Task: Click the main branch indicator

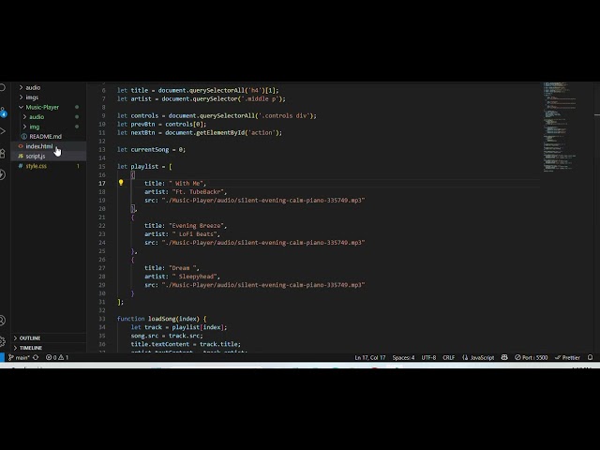Action: [x=19, y=357]
